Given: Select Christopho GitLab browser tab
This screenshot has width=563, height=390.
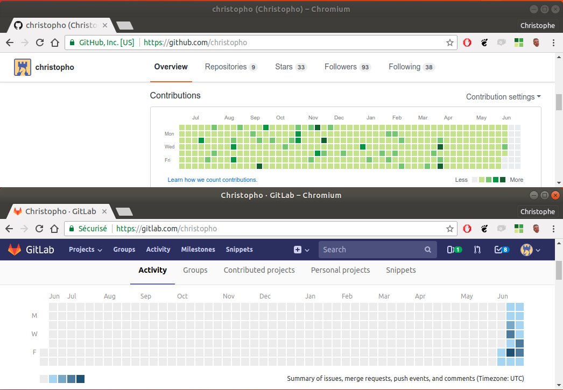Looking at the screenshot, I should pyautogui.click(x=60, y=212).
